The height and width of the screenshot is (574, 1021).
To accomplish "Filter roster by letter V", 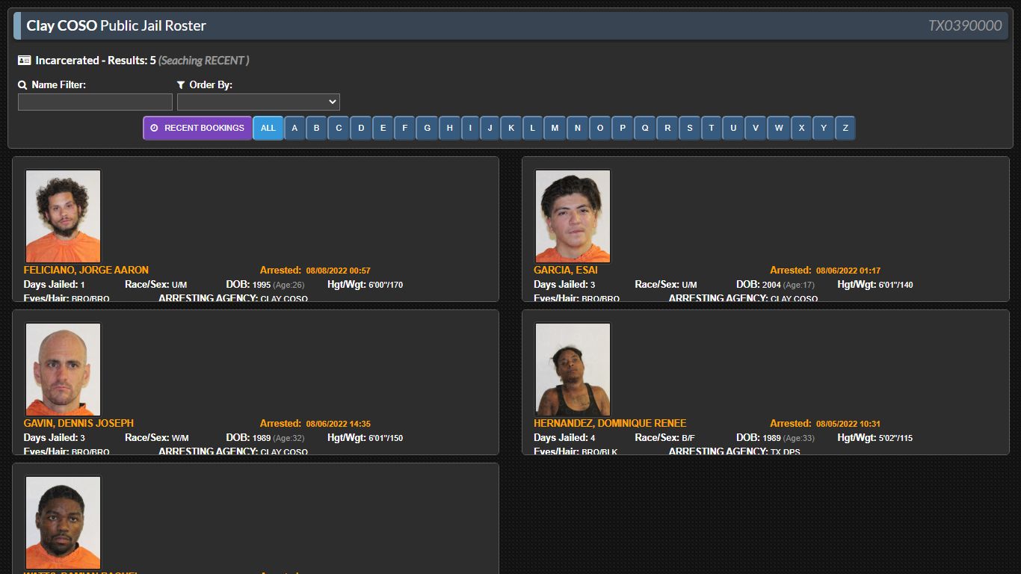I will [x=756, y=128].
